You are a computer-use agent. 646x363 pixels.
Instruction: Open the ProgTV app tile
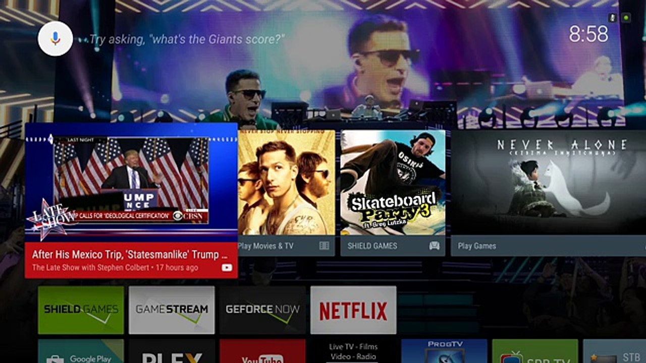tap(444, 351)
